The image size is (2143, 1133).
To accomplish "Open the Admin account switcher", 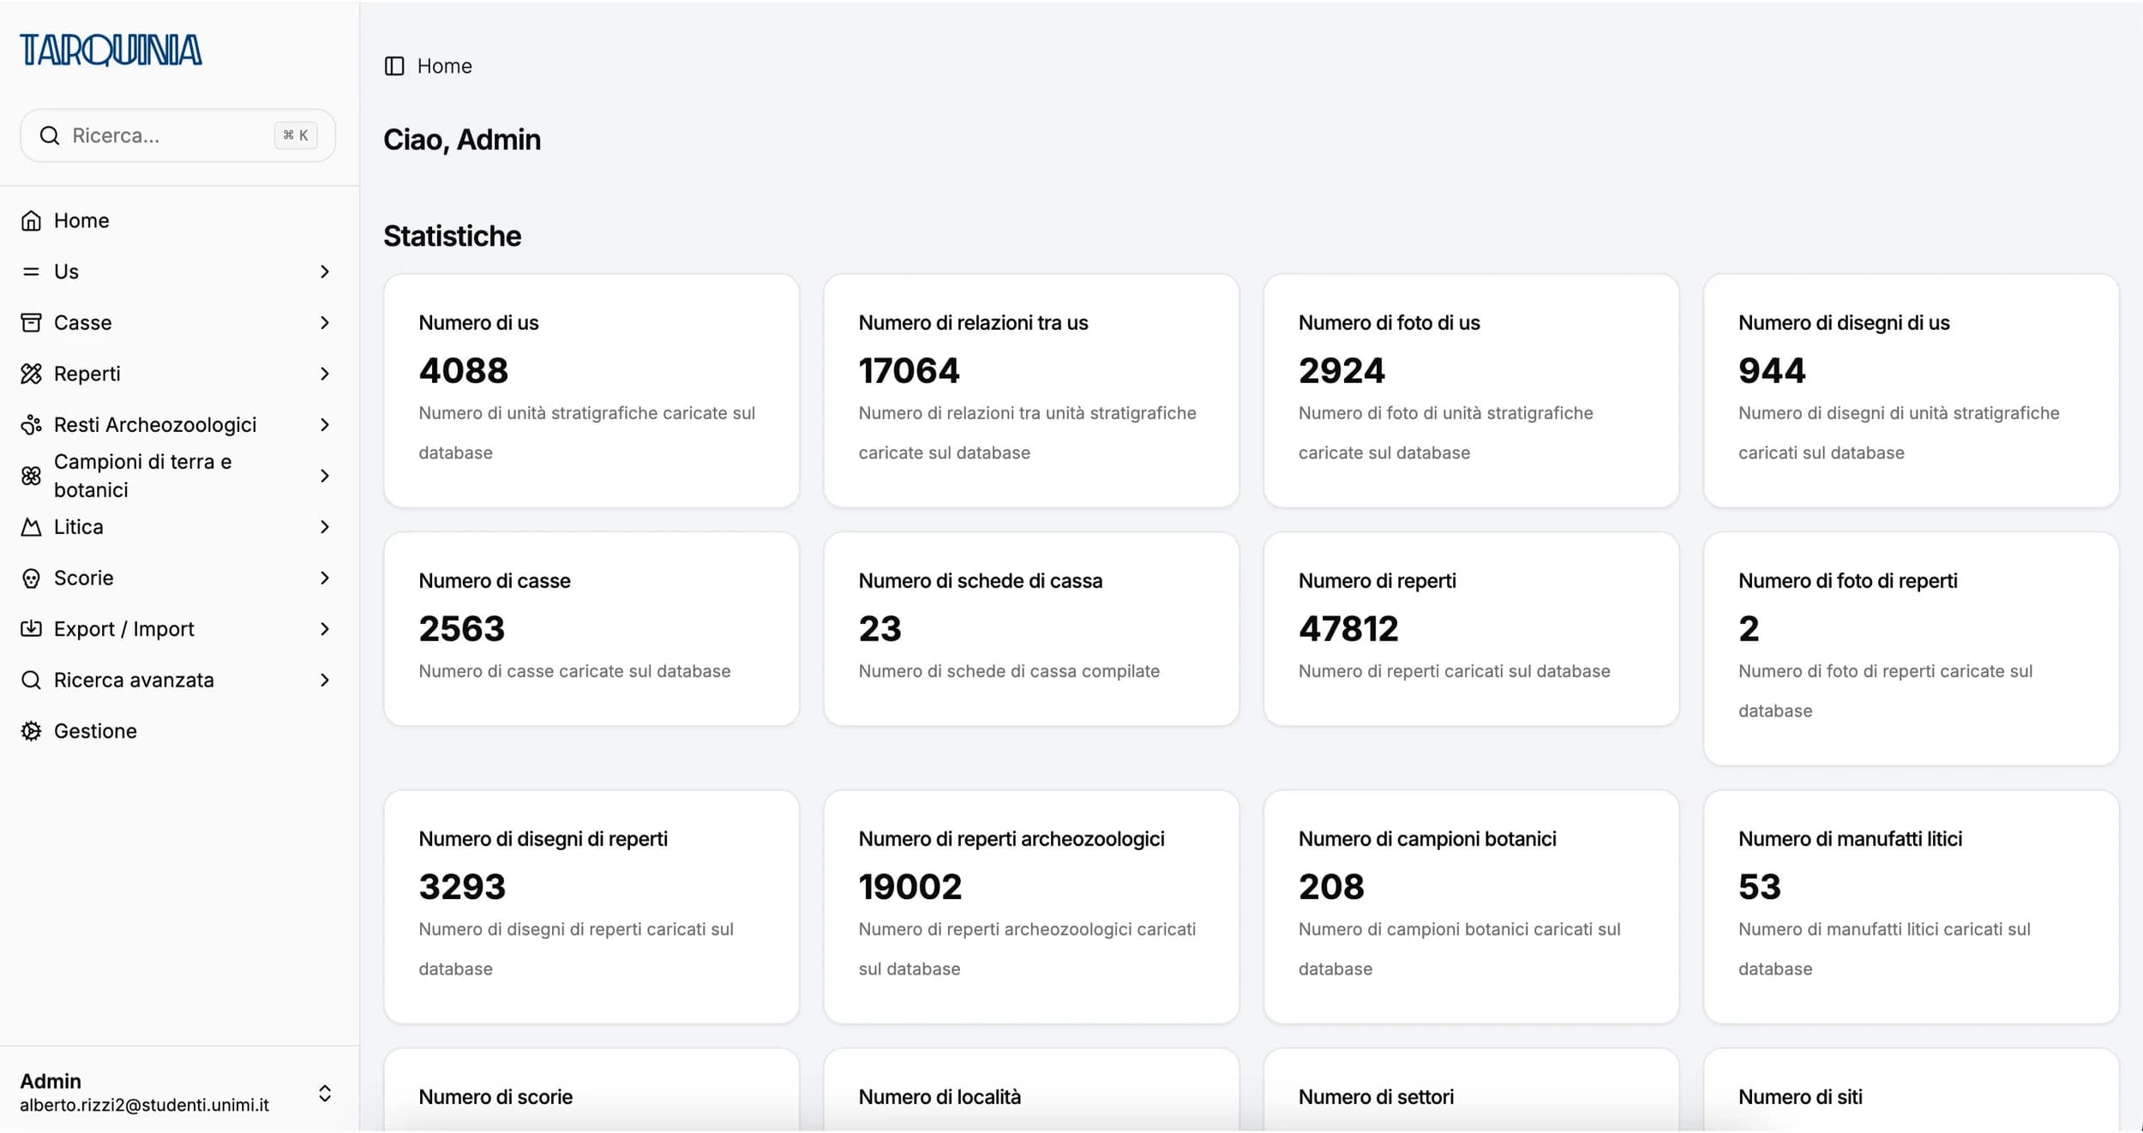I will pyautogui.click(x=324, y=1094).
